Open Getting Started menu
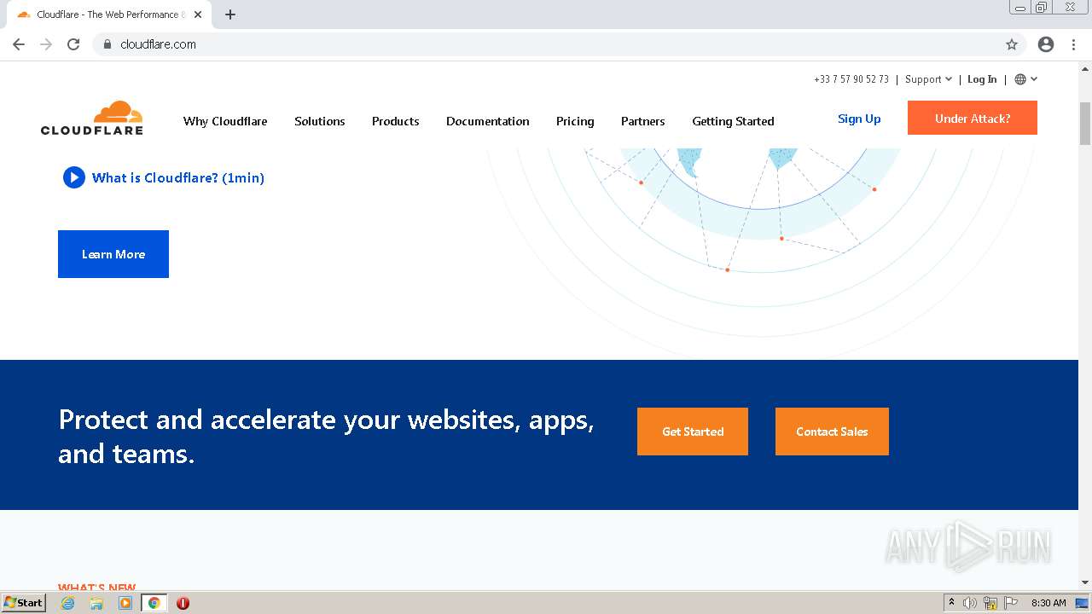This screenshot has width=1092, height=614. tap(733, 121)
